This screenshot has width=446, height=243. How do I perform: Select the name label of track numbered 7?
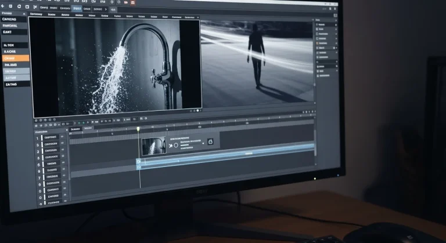point(52,177)
